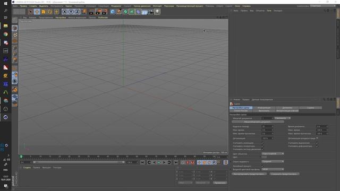The width and height of the screenshot is (340, 191).
Task: Click the green timeline playhead marker
Action: pos(21,157)
